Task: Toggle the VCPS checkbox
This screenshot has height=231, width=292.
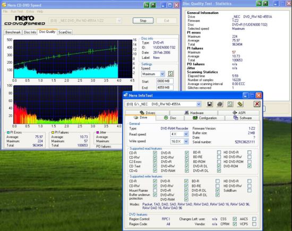Action: [254, 224]
